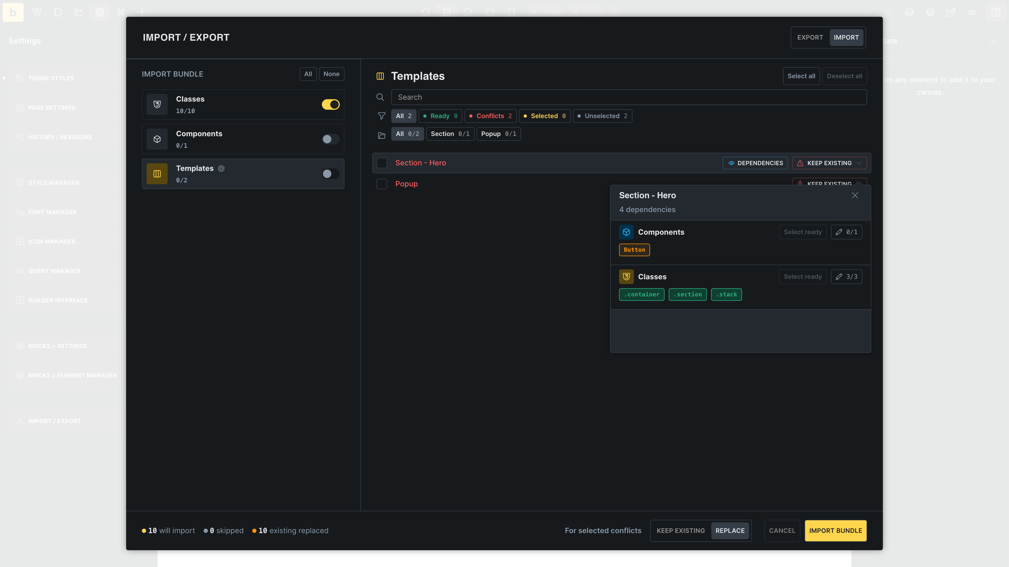Choose Replace for selected conflicts
This screenshot has width=1009, height=567.
point(730,531)
